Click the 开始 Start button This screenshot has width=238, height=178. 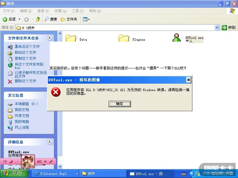tap(14, 174)
